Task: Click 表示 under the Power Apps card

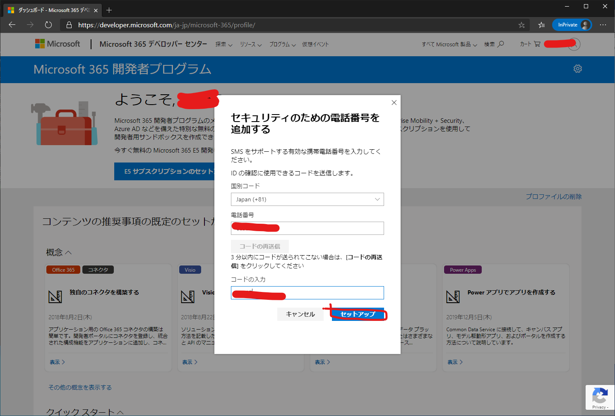Action: (x=455, y=362)
